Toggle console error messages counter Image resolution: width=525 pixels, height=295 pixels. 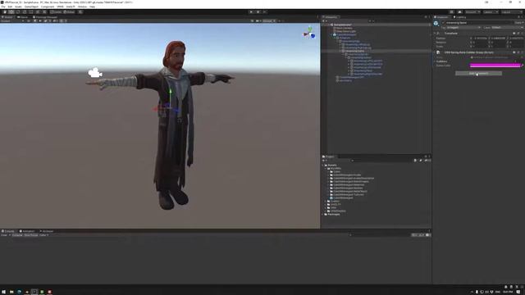click(x=427, y=235)
